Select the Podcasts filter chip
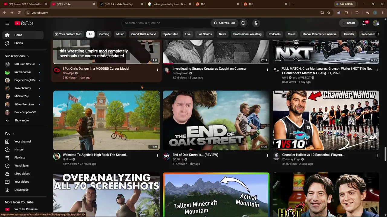Image resolution: width=387 pixels, height=217 pixels. pos(275,34)
